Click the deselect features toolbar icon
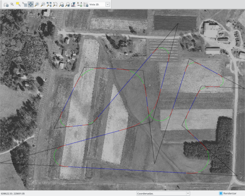245x196 pixels. pos(24,4)
